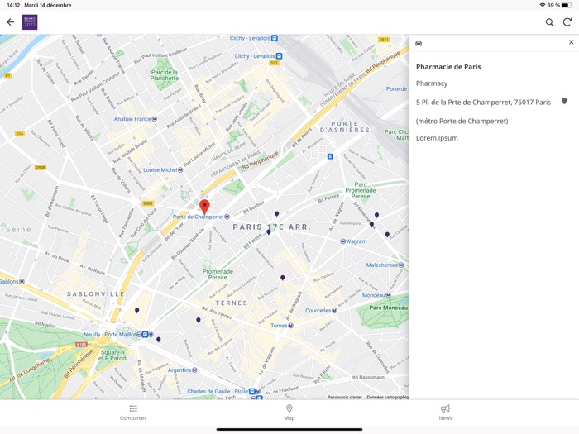This screenshot has height=434, width=579.
Task: Check the battery indicator in the status bar
Action: tap(567, 5)
